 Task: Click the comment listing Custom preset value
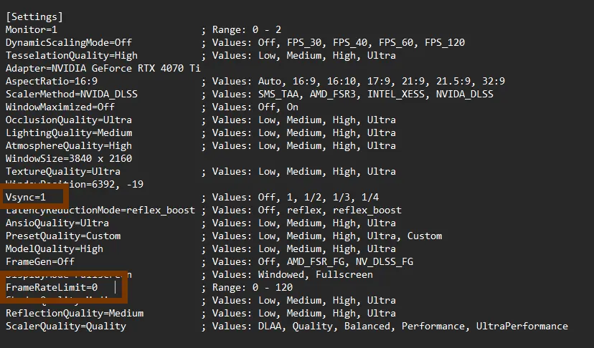[x=321, y=236]
